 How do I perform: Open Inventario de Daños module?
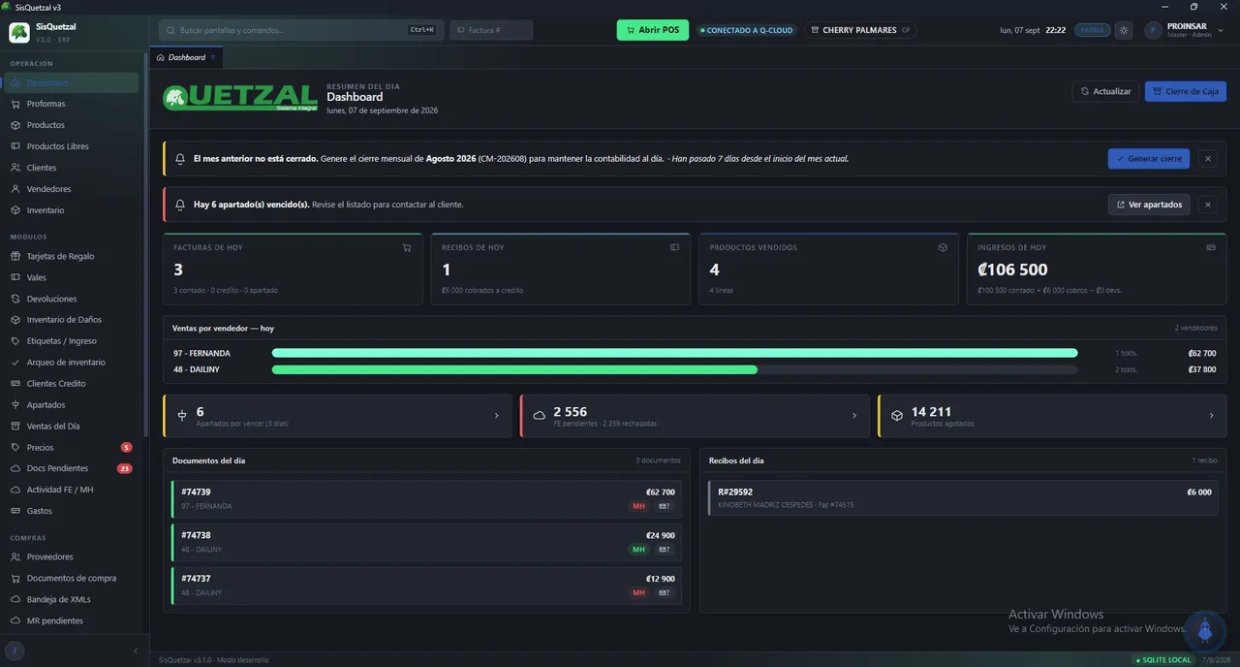coord(72,320)
